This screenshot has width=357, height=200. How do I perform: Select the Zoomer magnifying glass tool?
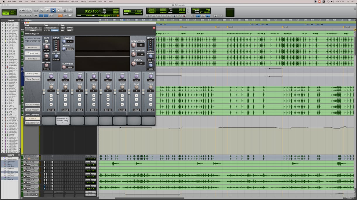click(x=42, y=10)
